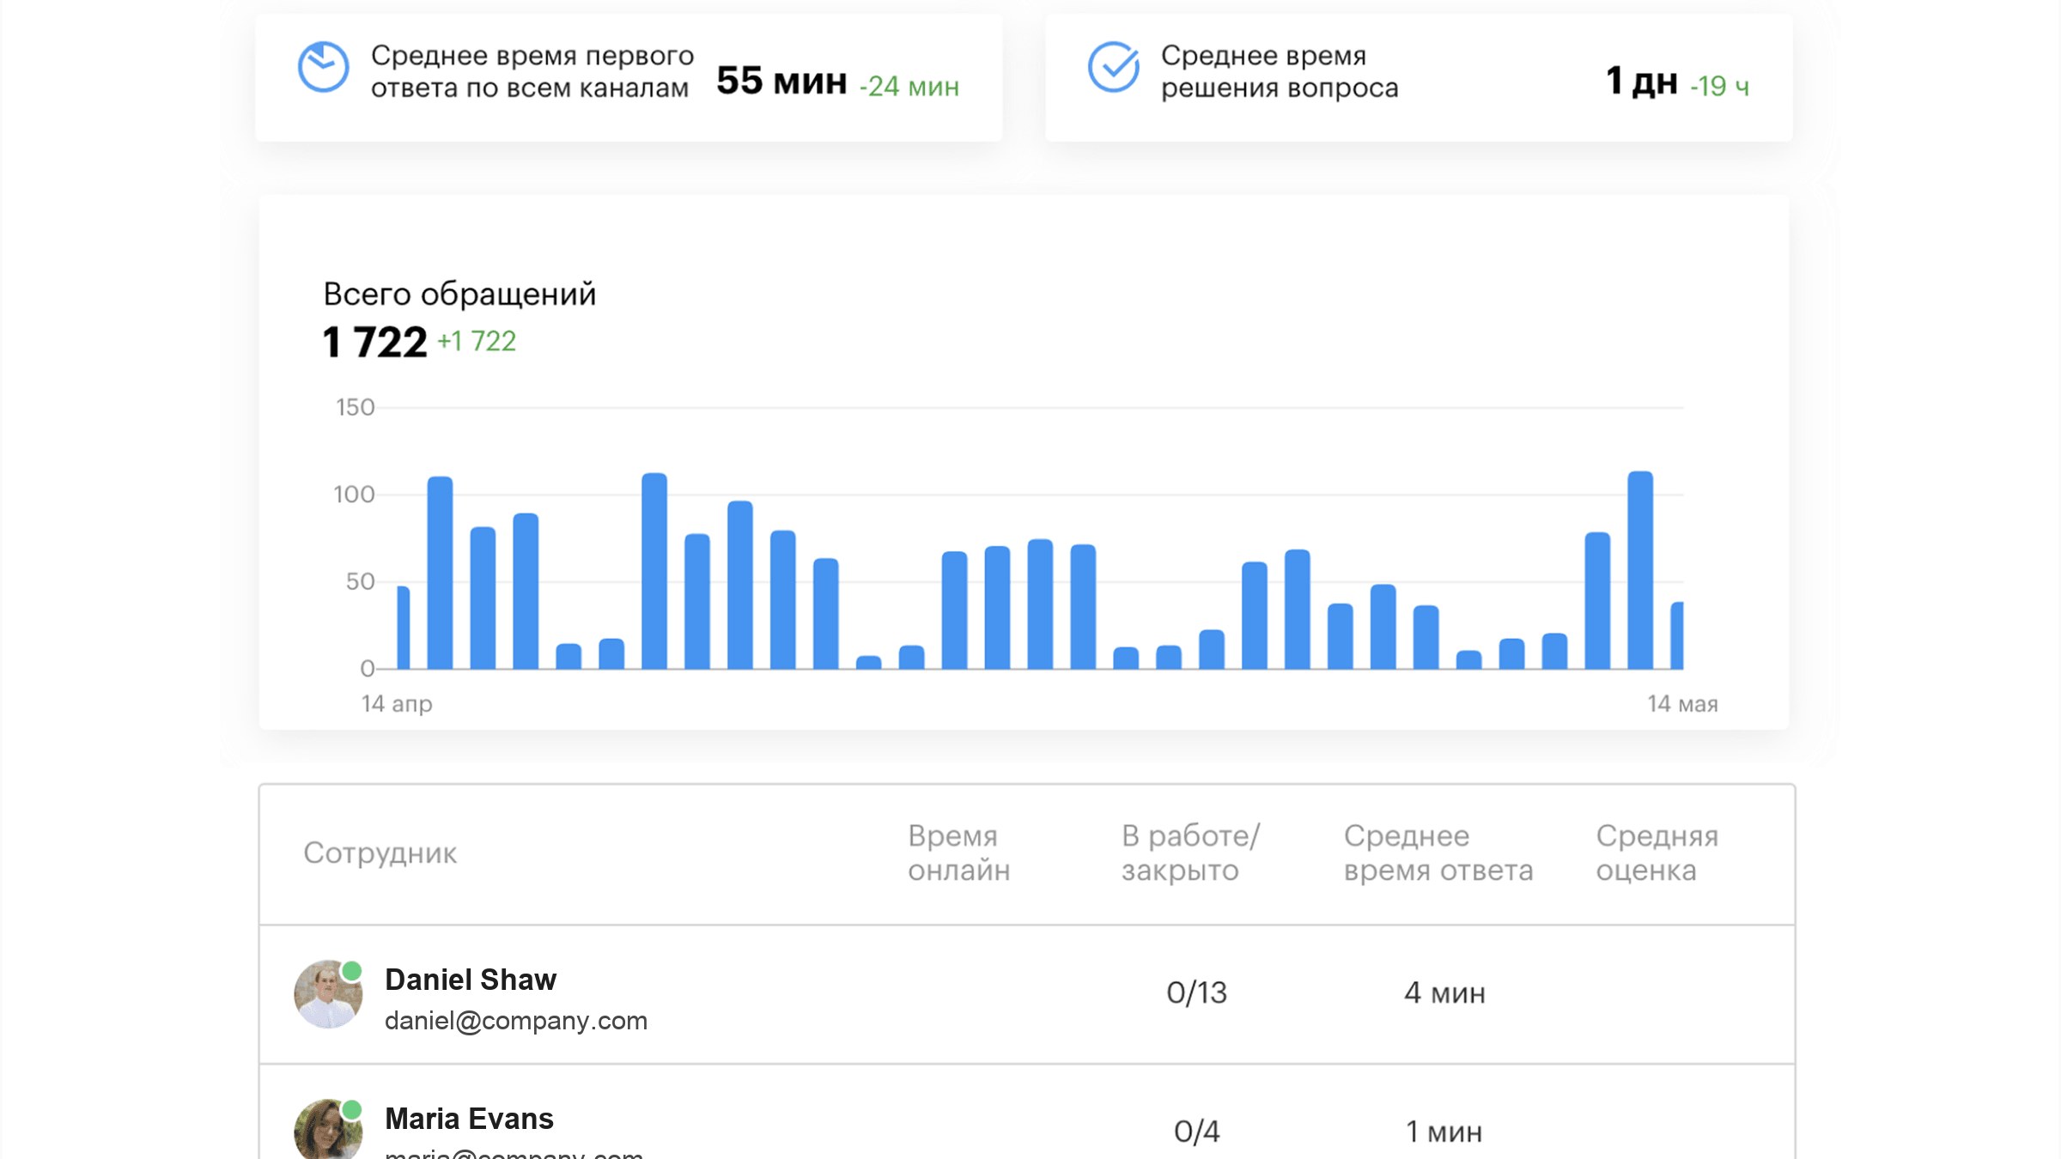Click the first chart bar at 14 апр

404,628
